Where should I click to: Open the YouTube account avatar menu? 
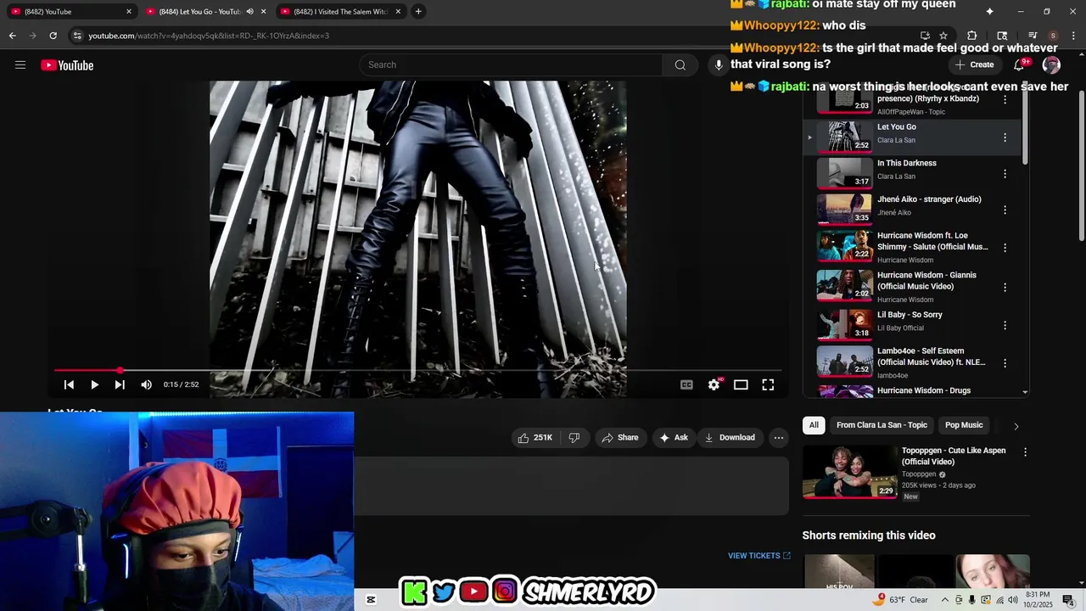[x=1051, y=65]
